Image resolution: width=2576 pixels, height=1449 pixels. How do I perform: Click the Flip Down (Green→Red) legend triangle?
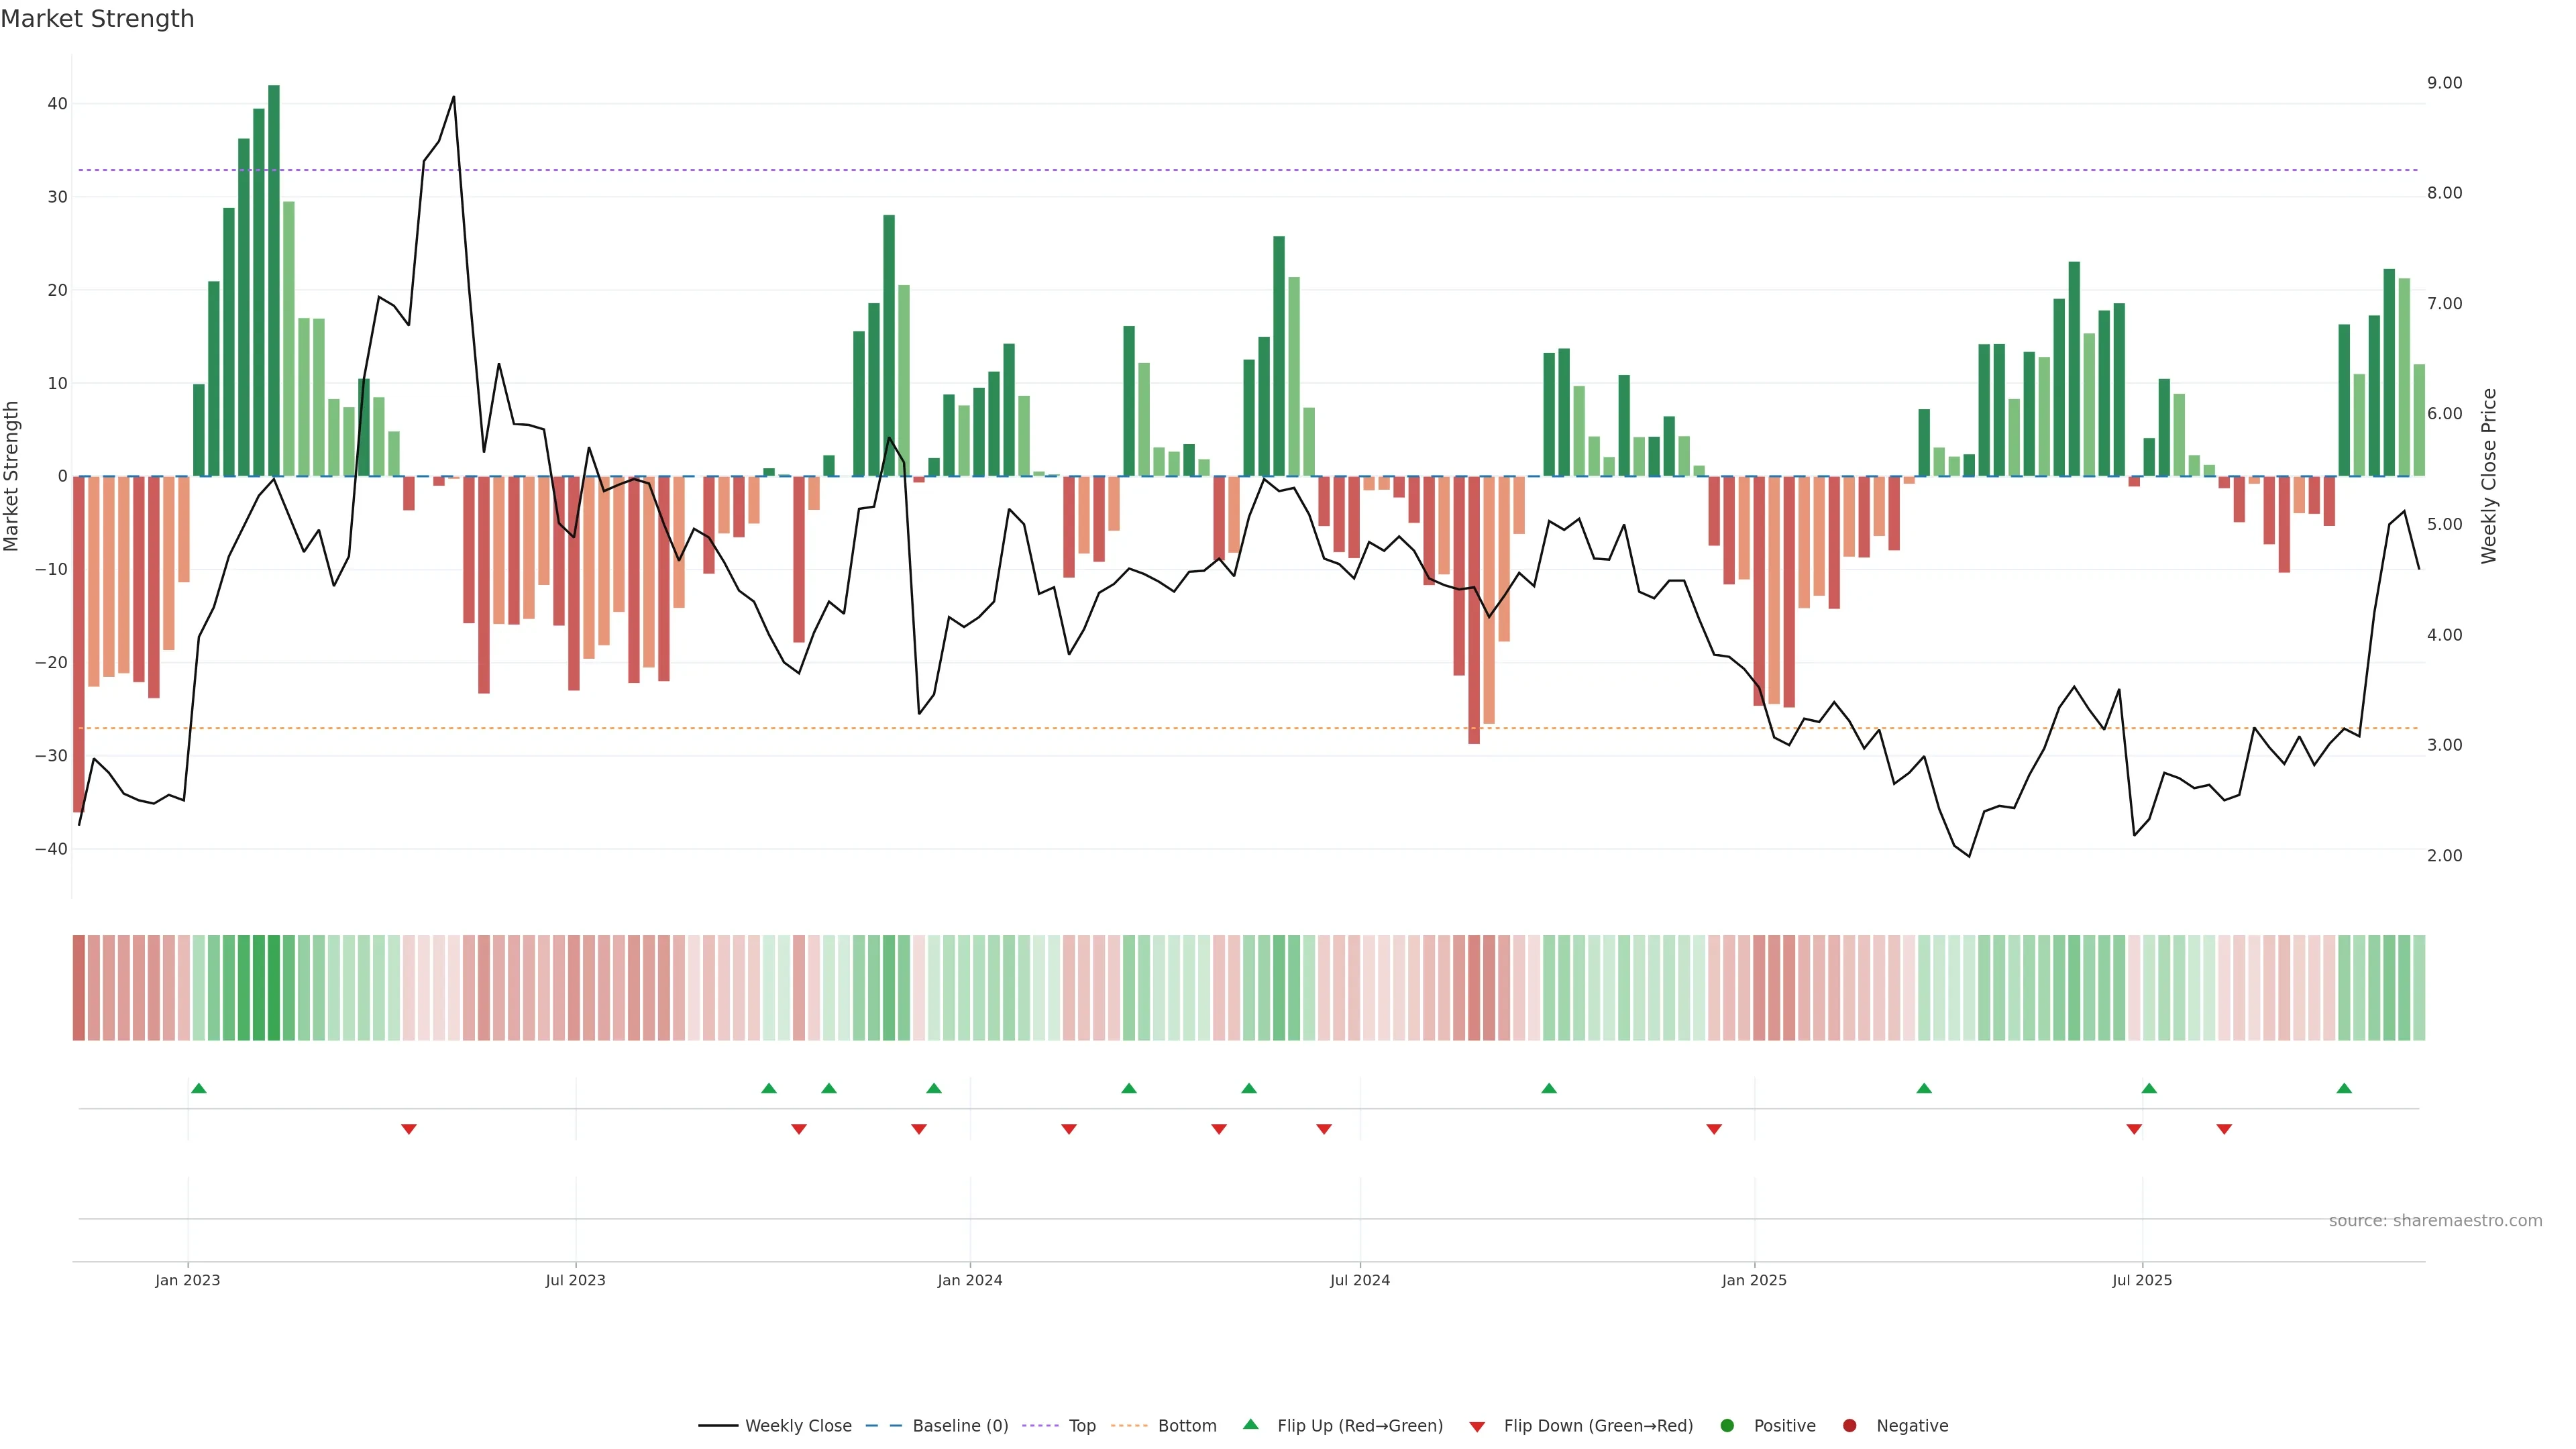click(x=1477, y=1427)
